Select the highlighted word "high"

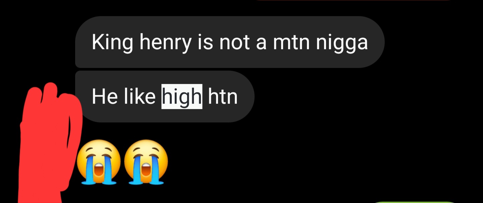(182, 97)
